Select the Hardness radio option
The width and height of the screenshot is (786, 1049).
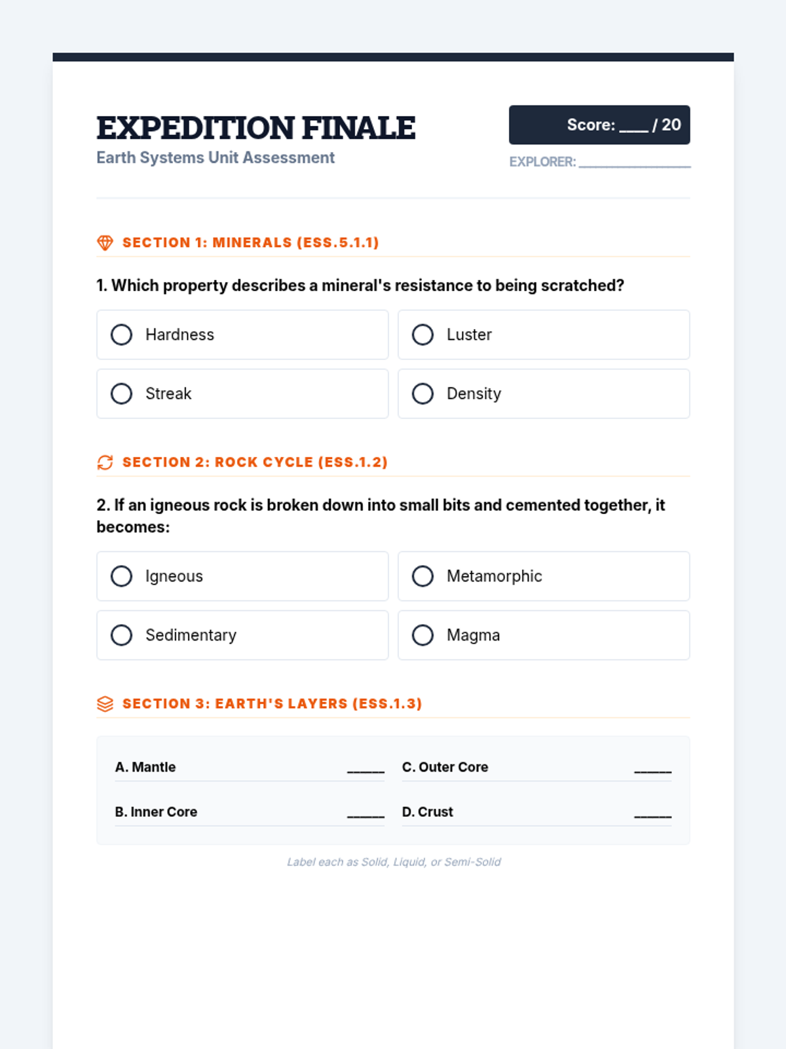(242, 334)
